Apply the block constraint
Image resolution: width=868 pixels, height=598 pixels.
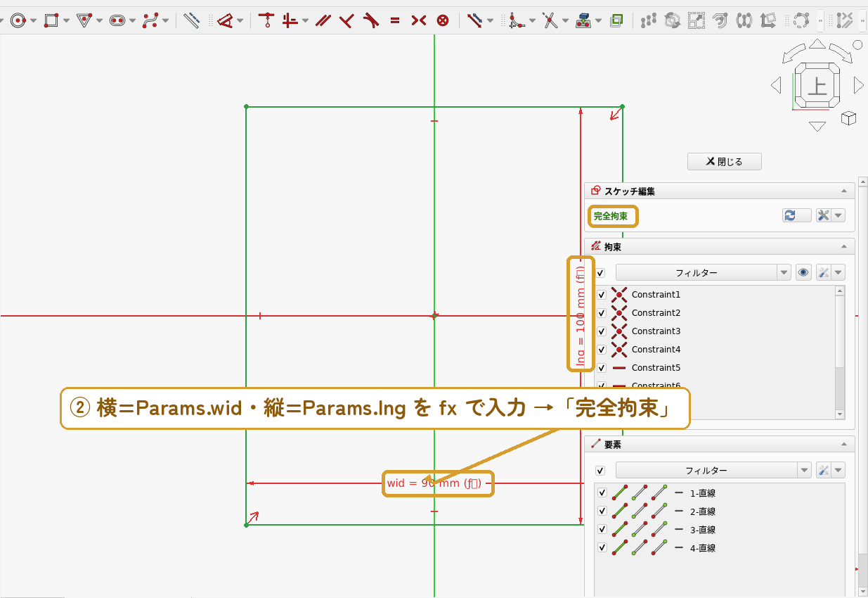pyautogui.click(x=443, y=20)
